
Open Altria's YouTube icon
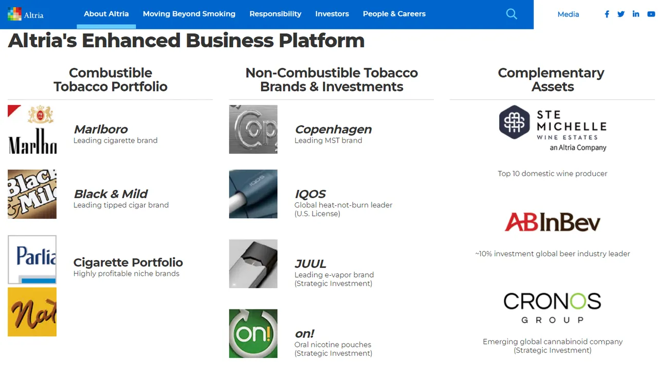pyautogui.click(x=651, y=14)
